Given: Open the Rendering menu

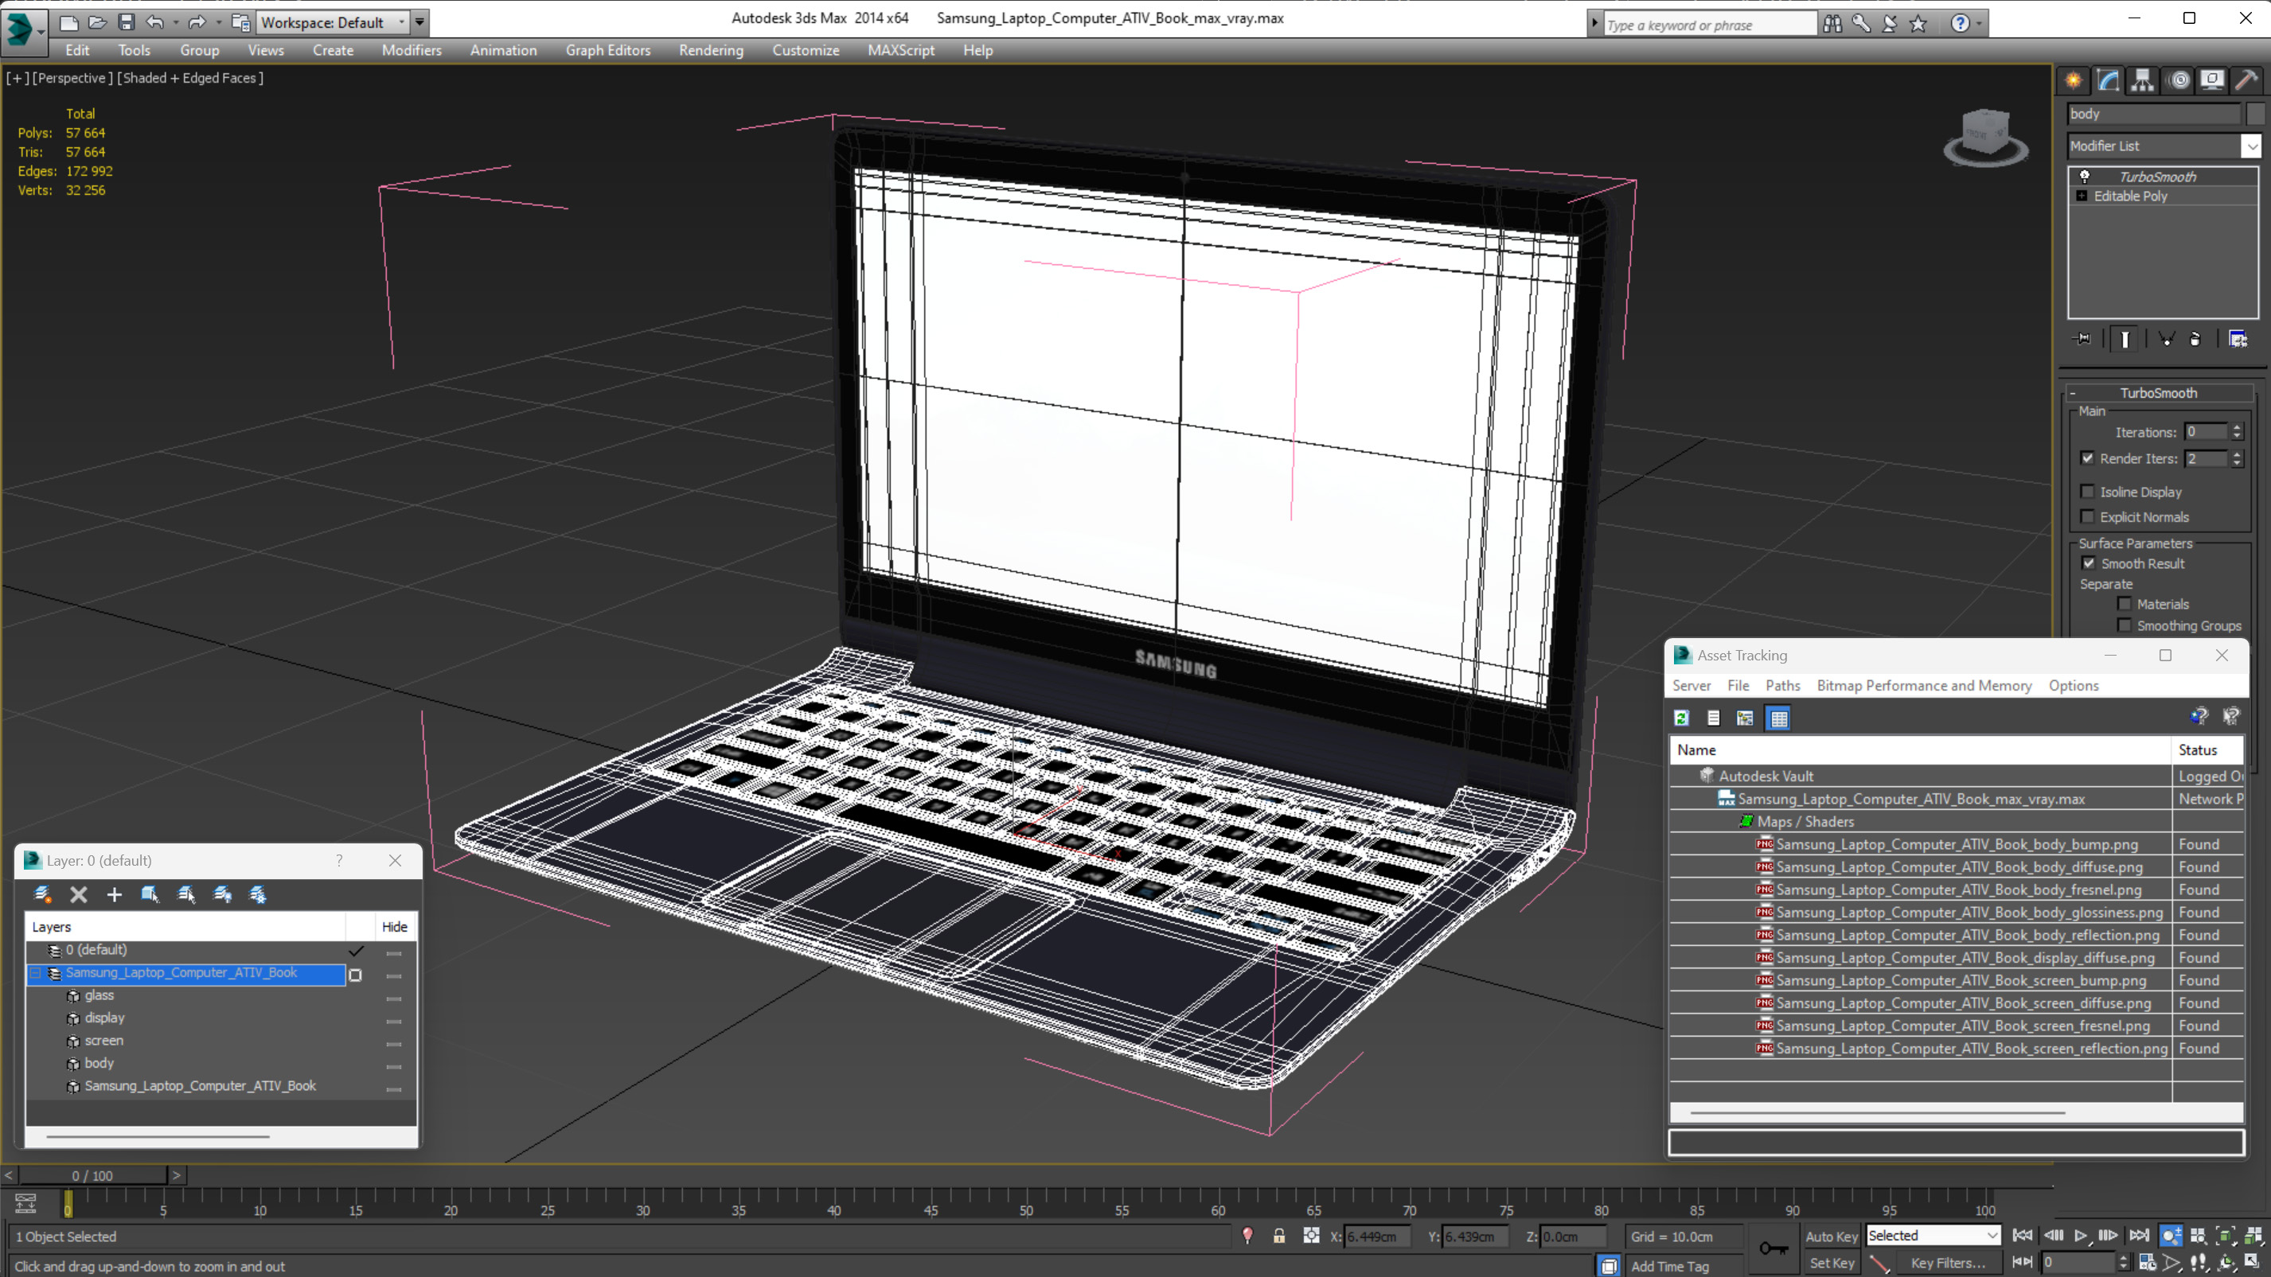Looking at the screenshot, I should (711, 50).
